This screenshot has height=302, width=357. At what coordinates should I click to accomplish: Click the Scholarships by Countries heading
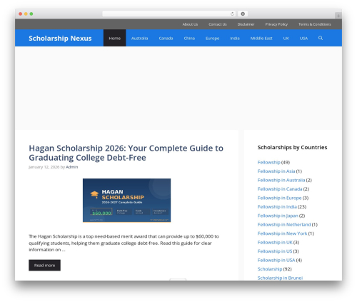pyautogui.click(x=292, y=147)
